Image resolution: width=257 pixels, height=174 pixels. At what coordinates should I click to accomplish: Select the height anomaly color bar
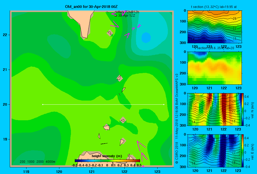coord(107,161)
